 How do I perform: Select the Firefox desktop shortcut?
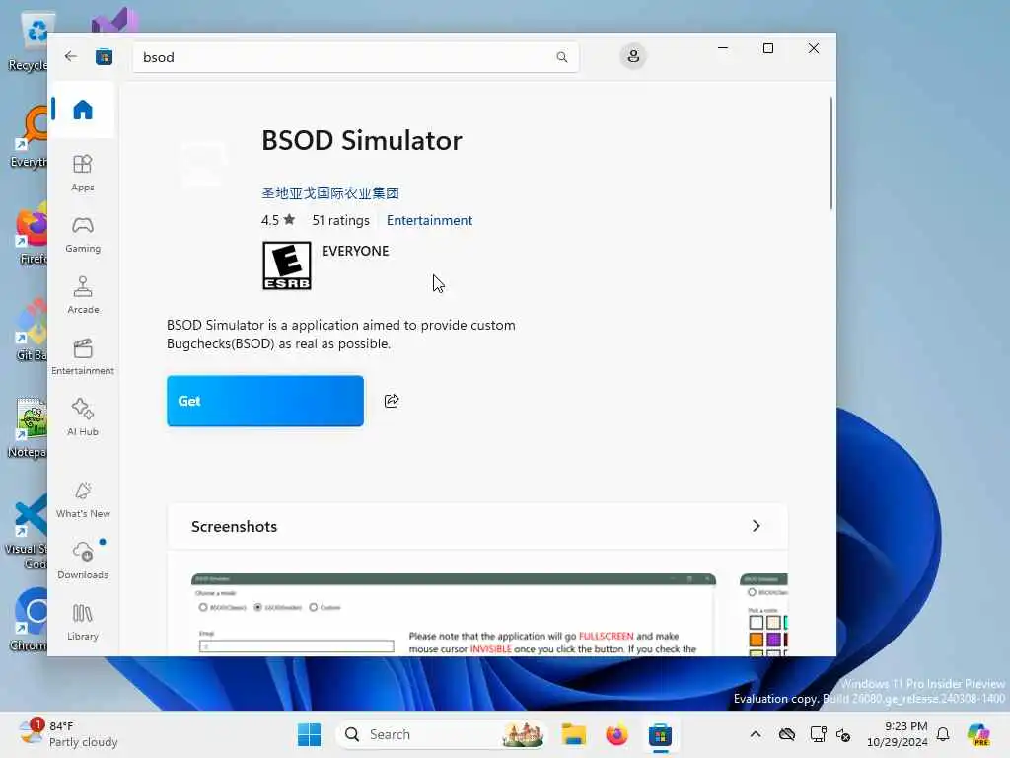pos(31,235)
